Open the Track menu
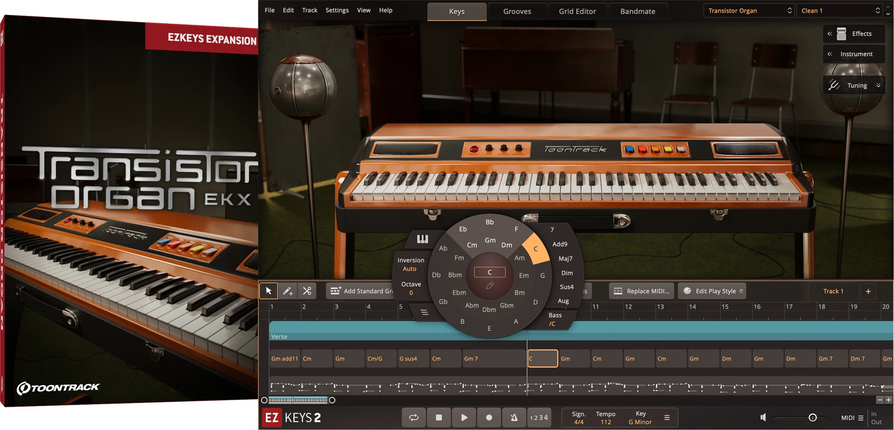This screenshot has width=894, height=430. (x=309, y=10)
